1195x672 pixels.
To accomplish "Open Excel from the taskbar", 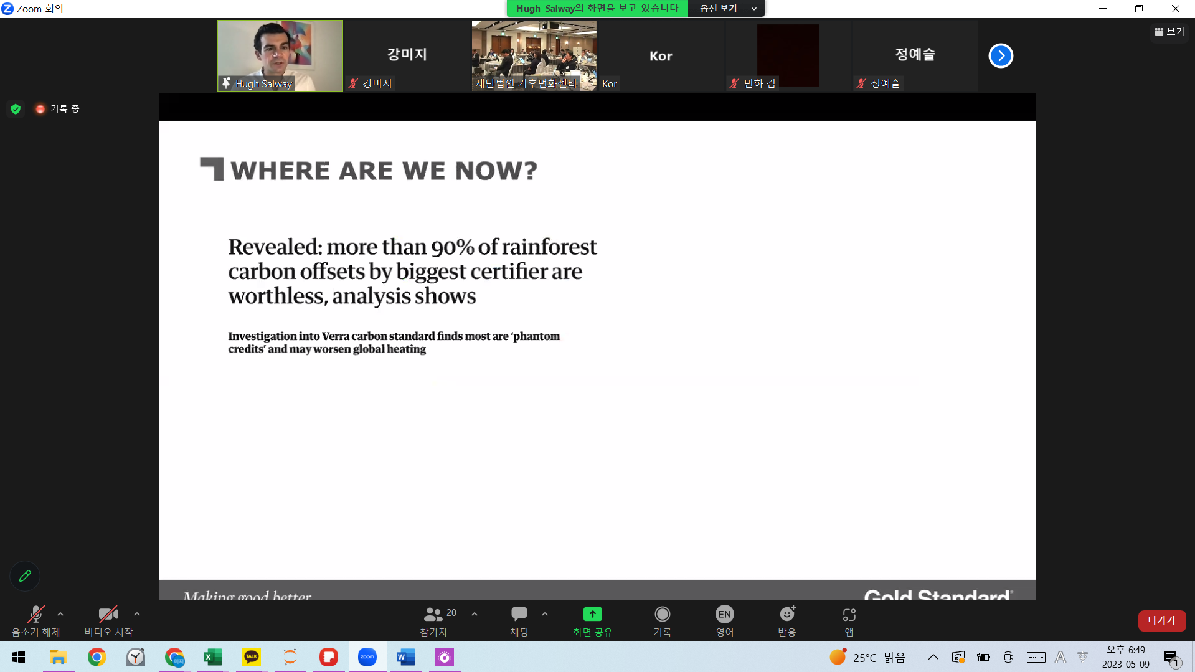I will 213,657.
